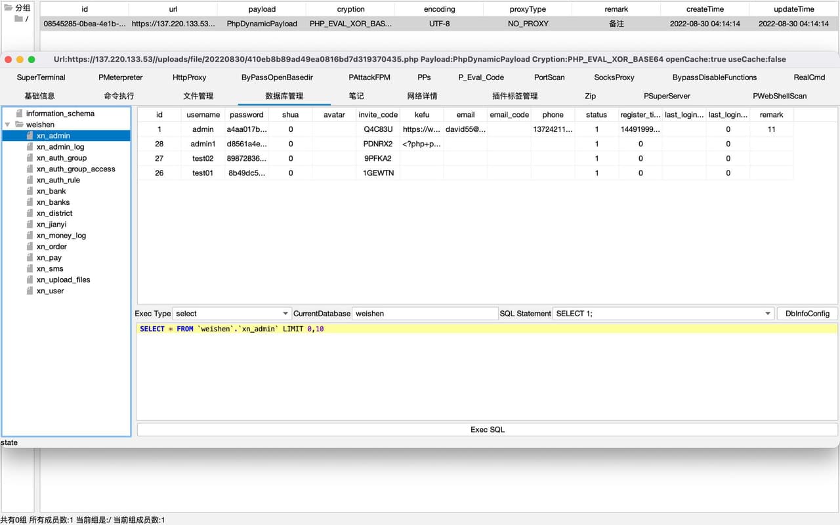Click the NO_PROXY cell in background table
Screen dimensions: 840x525
pos(528,24)
